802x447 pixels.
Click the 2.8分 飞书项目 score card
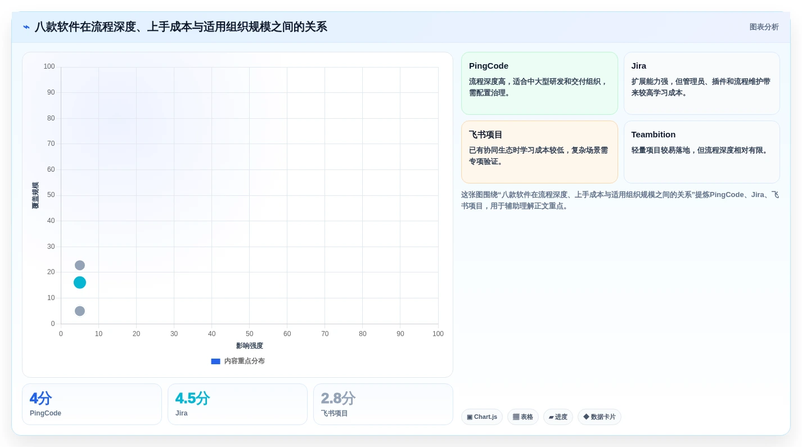[x=383, y=404]
